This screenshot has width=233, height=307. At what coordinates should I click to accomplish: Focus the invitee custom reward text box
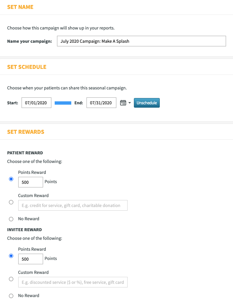73,282
